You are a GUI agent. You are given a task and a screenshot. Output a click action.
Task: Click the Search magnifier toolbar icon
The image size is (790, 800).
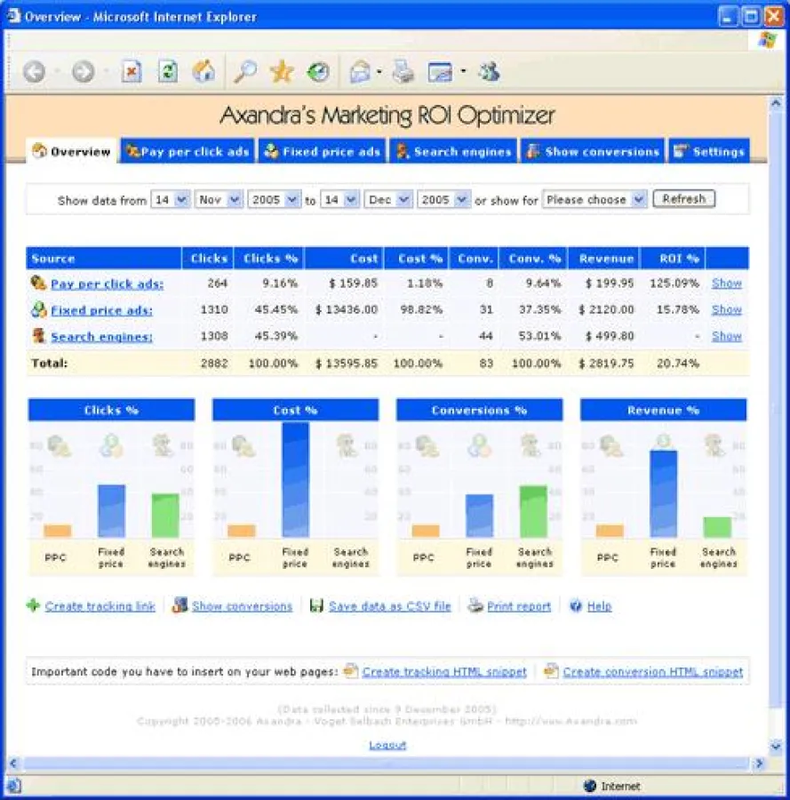pyautogui.click(x=244, y=73)
